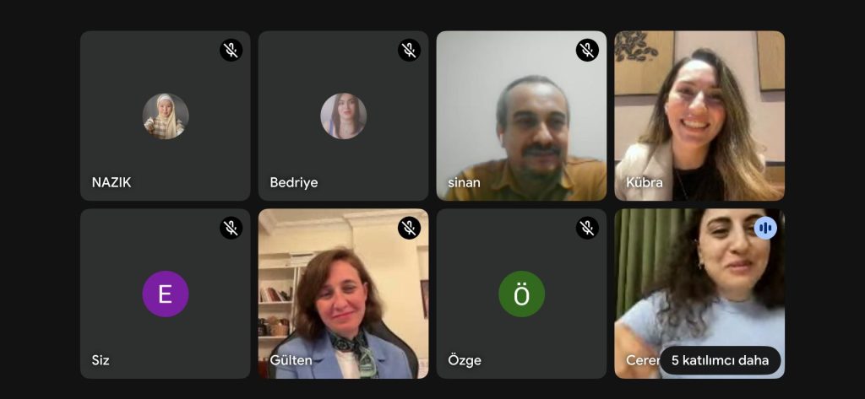
Task: Click the blue speaking indicator on Ceren's video
Action: click(x=765, y=228)
